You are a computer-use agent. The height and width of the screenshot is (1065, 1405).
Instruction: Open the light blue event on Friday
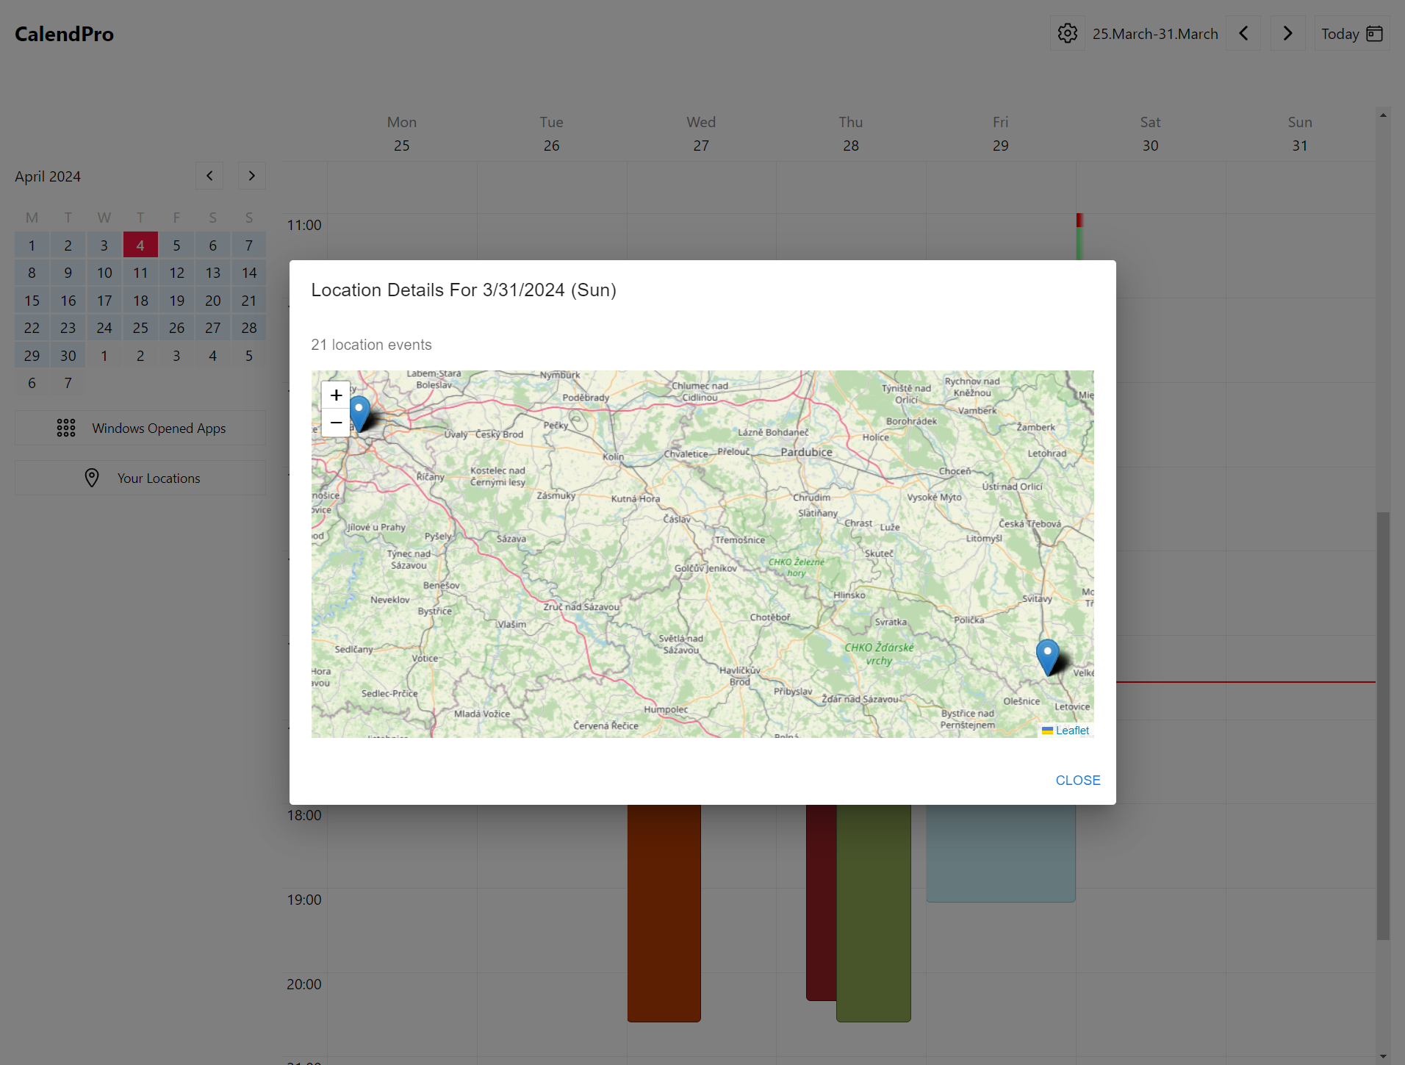pos(1001,853)
